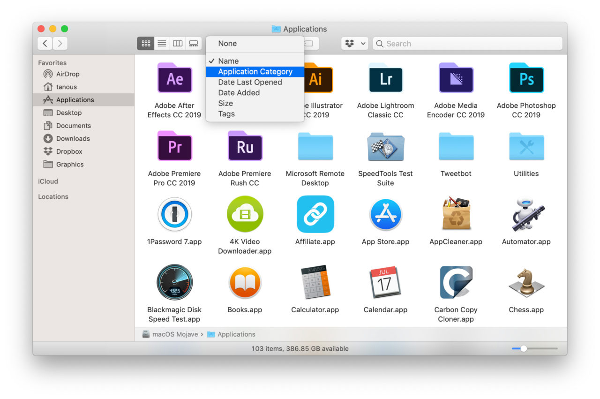Open Downloads in the sidebar

point(83,138)
